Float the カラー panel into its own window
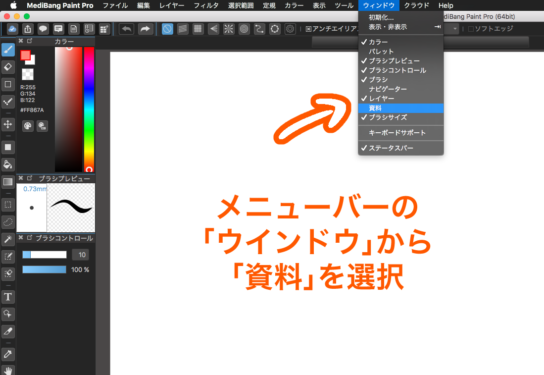 point(30,41)
